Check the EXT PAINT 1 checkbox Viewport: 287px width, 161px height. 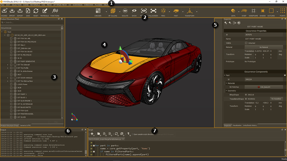(11, 94)
